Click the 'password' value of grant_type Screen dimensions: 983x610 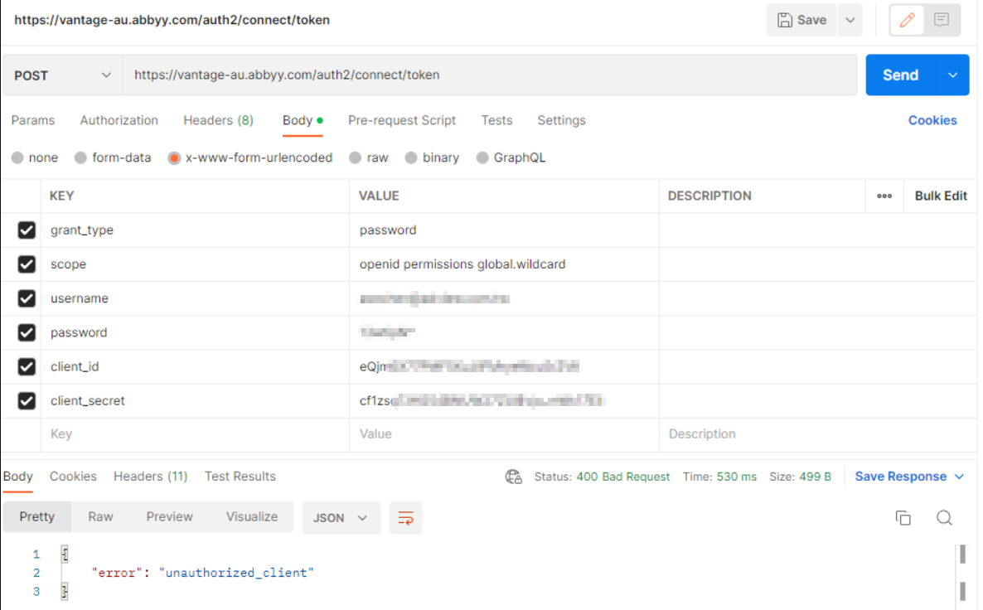387,230
